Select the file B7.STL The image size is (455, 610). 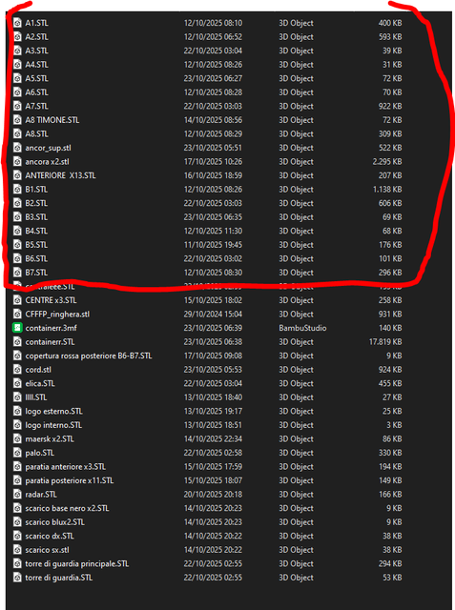[36, 273]
